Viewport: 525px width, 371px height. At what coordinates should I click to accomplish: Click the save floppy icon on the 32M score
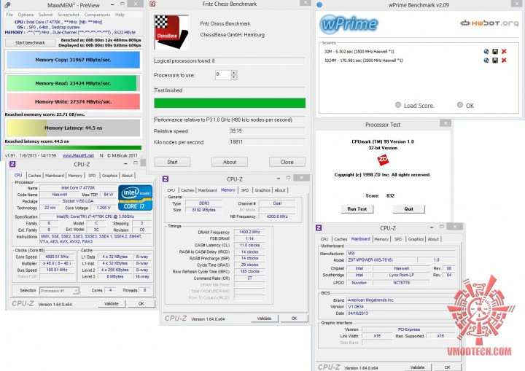point(495,51)
